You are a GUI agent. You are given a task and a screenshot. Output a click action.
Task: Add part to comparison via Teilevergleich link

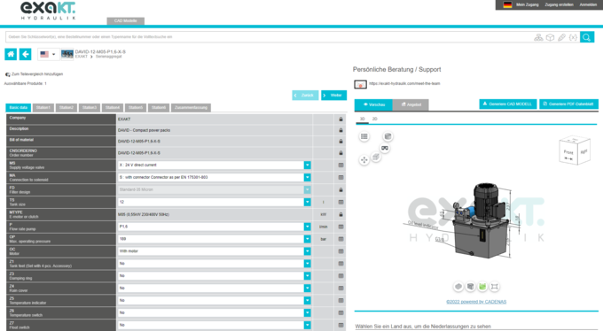[x=37, y=74]
